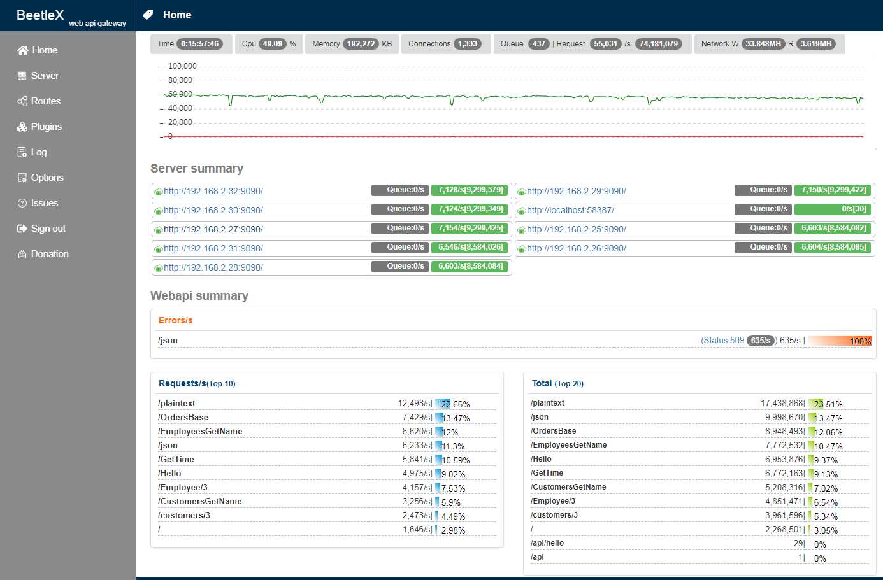Open link http://localhost:58387/
This screenshot has height=580, width=883.
570,210
